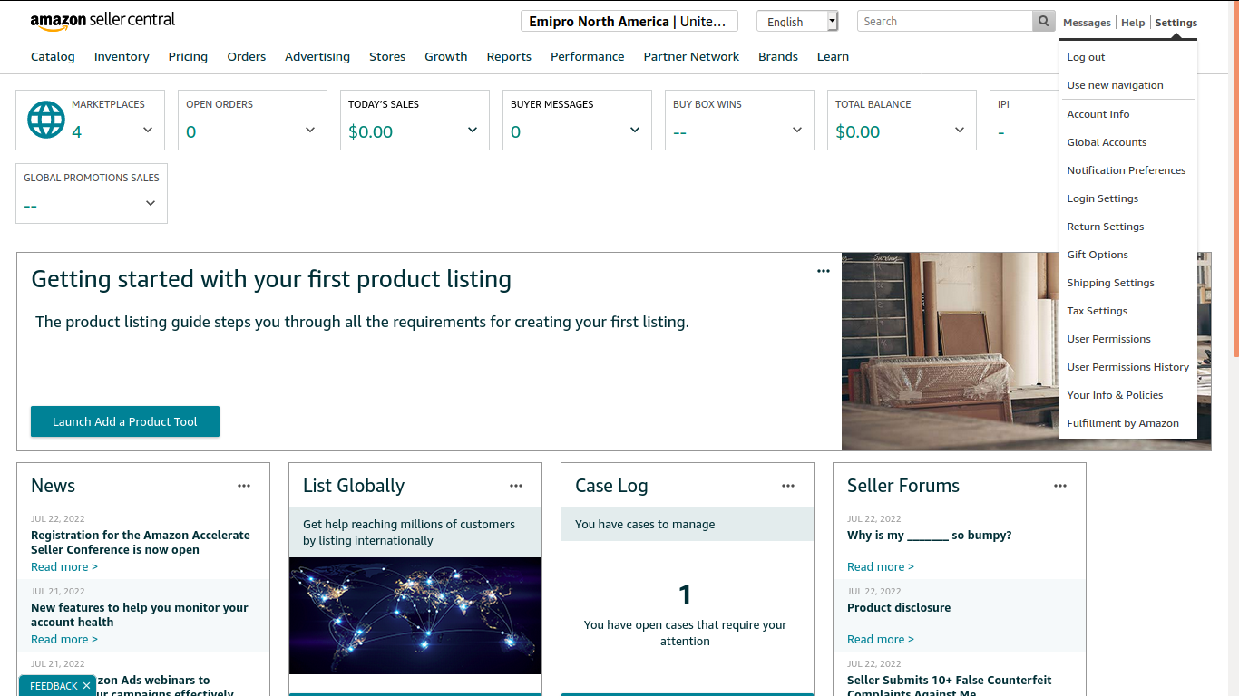Viewport: 1239px width, 696px height.
Task: Click the search magnifier icon button
Action: 1044,22
